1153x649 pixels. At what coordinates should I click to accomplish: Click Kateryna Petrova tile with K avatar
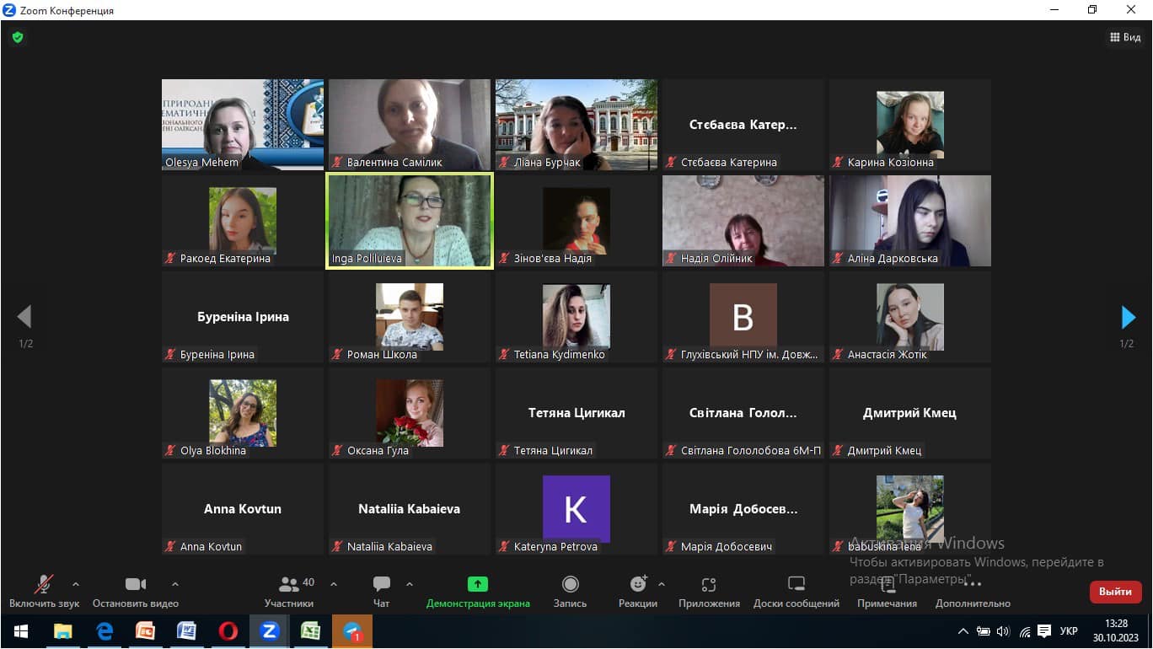click(576, 509)
